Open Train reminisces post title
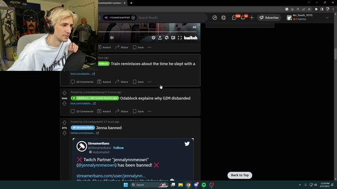The width and height of the screenshot is (337, 189). 153,64
